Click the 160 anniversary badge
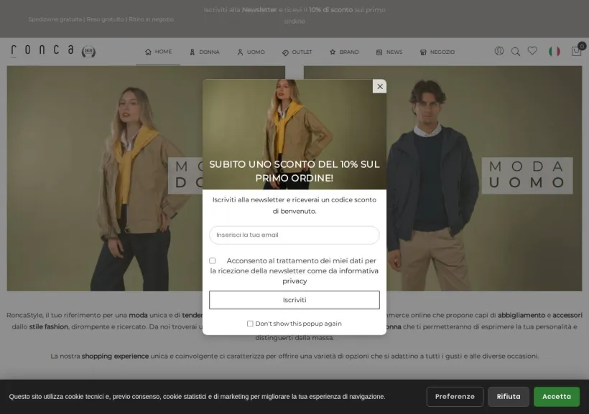Viewport: 589px width, 414px height. click(x=88, y=52)
